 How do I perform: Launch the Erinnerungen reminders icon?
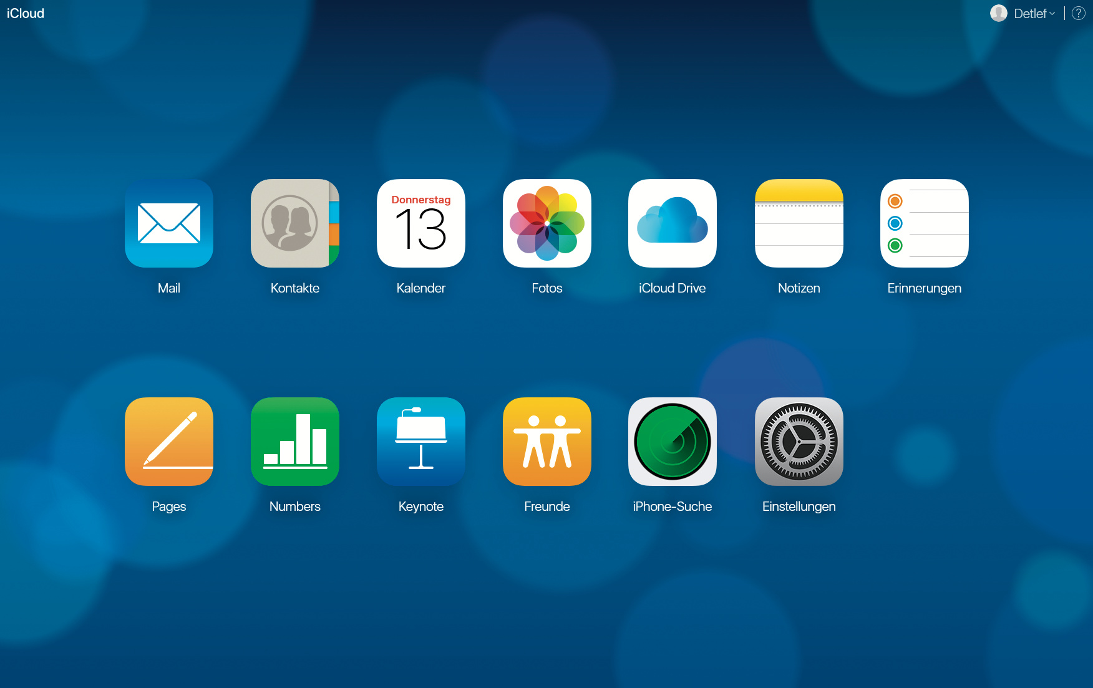[925, 223]
